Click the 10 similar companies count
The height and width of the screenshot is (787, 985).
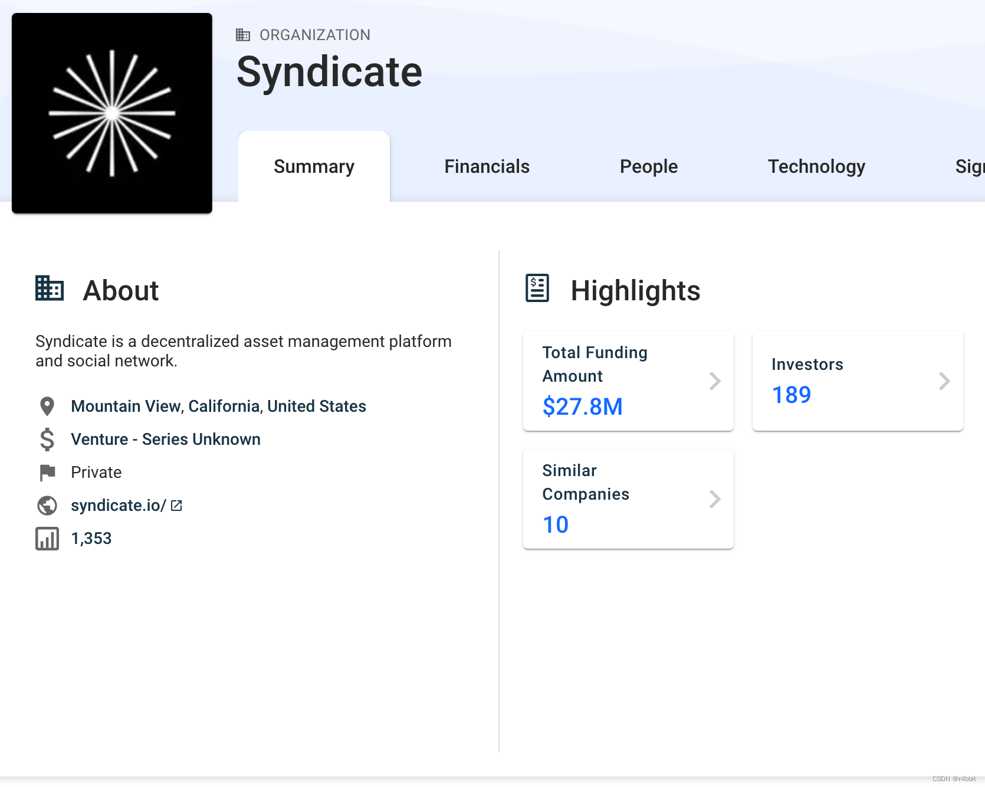(x=556, y=524)
